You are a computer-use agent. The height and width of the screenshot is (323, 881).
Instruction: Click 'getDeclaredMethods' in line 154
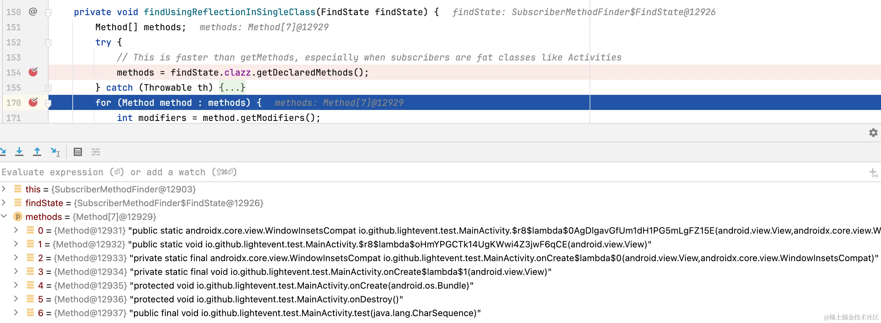coord(305,73)
